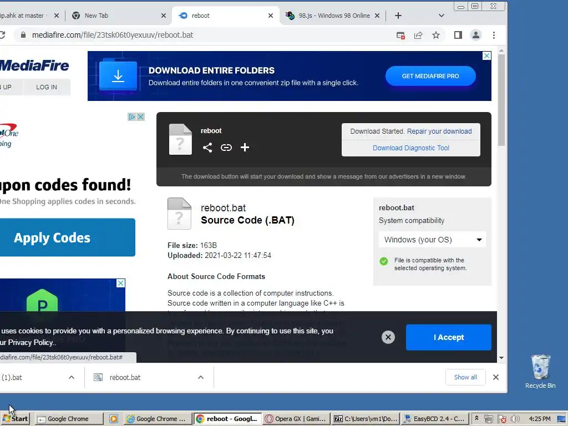The image size is (568, 426).
Task: Reload the page with refresh icon
Action: [2, 35]
